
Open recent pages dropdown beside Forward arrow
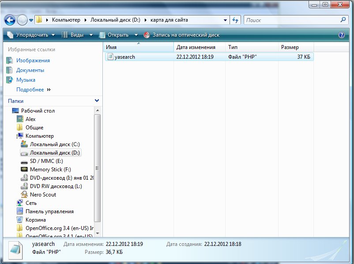point(31,20)
